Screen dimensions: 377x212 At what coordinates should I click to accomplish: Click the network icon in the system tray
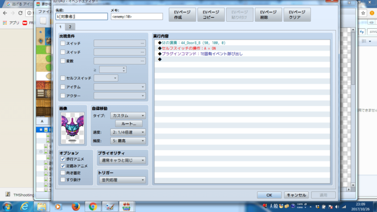344,207
